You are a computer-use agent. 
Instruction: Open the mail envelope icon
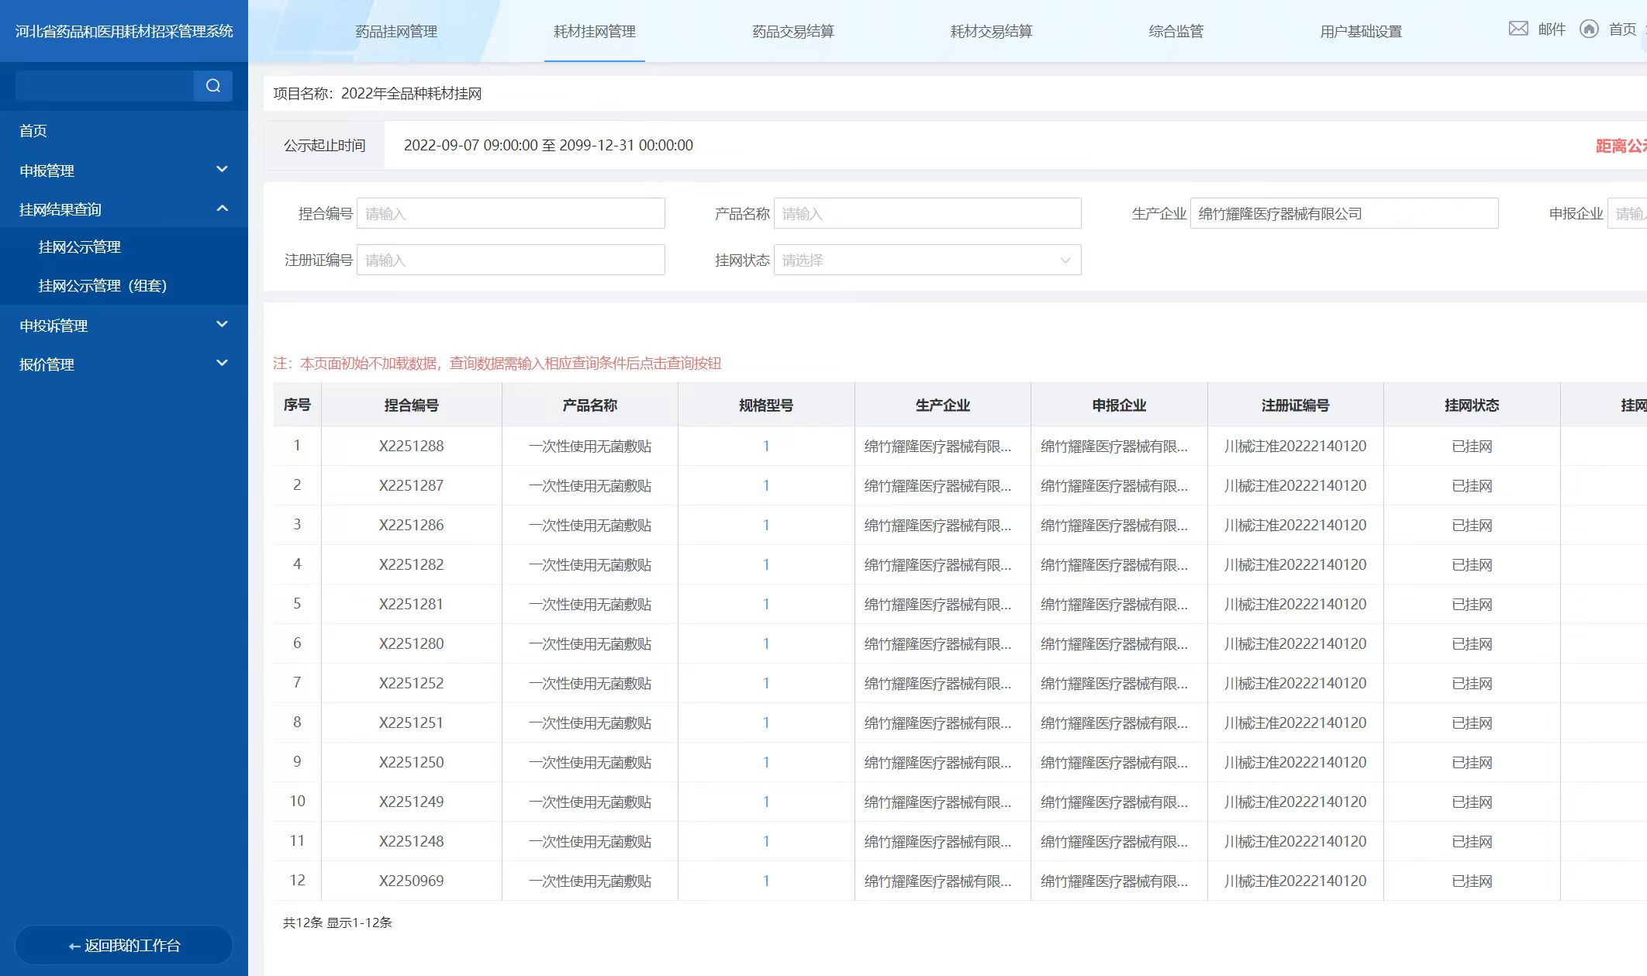(x=1518, y=29)
